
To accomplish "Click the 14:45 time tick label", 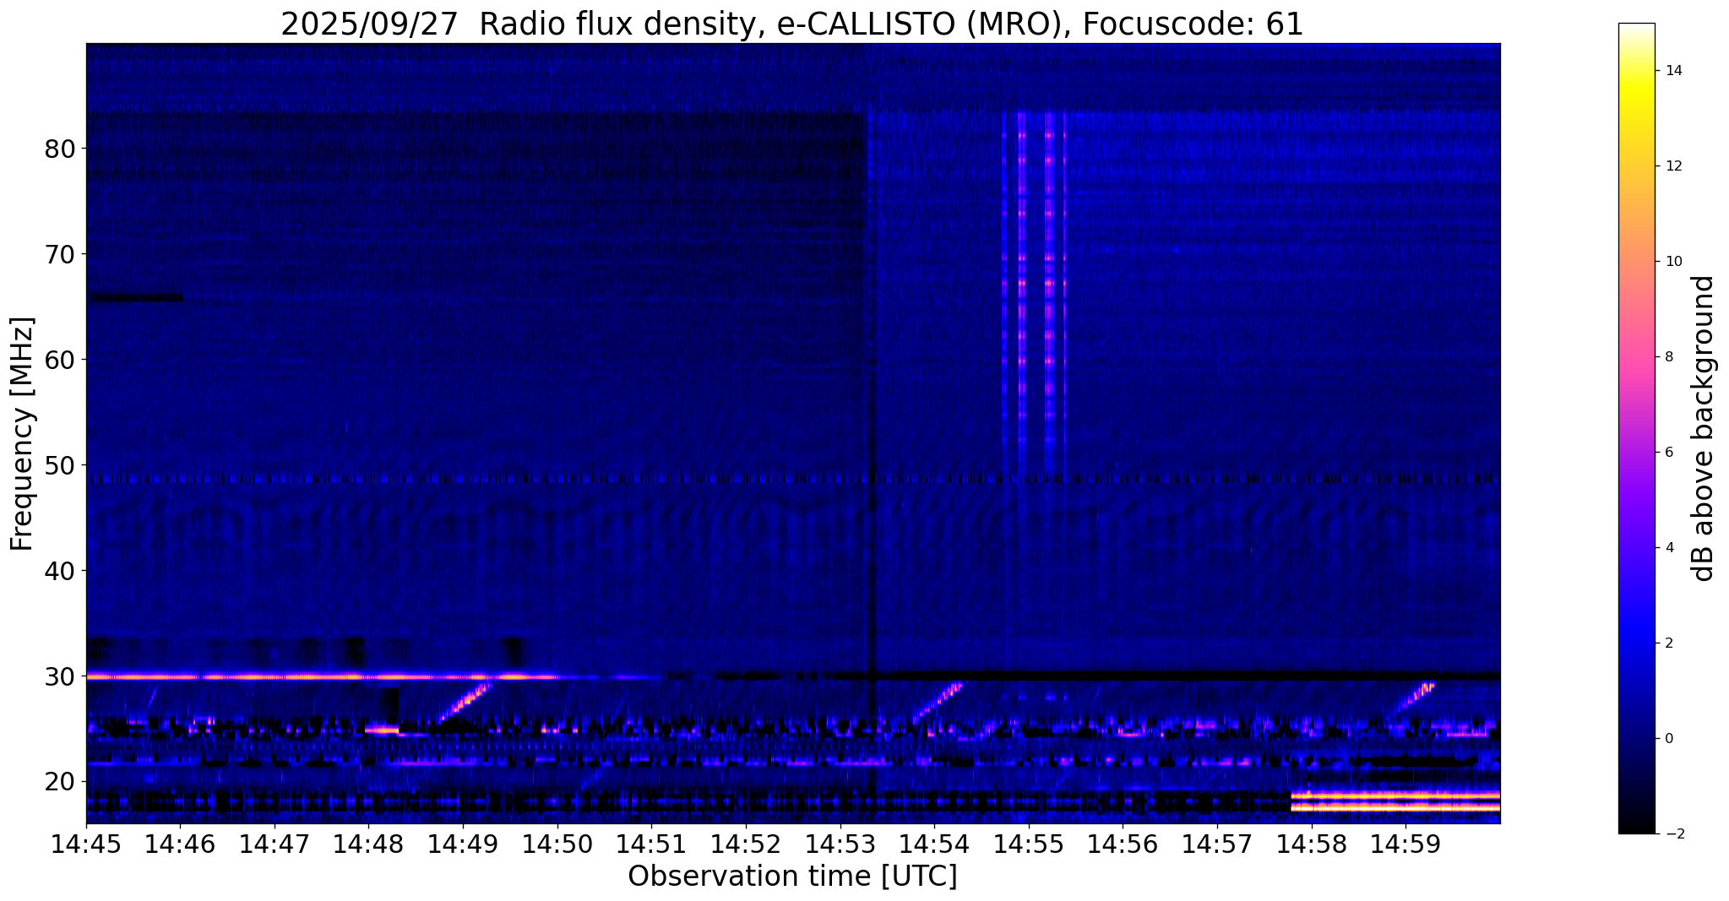I will (86, 844).
